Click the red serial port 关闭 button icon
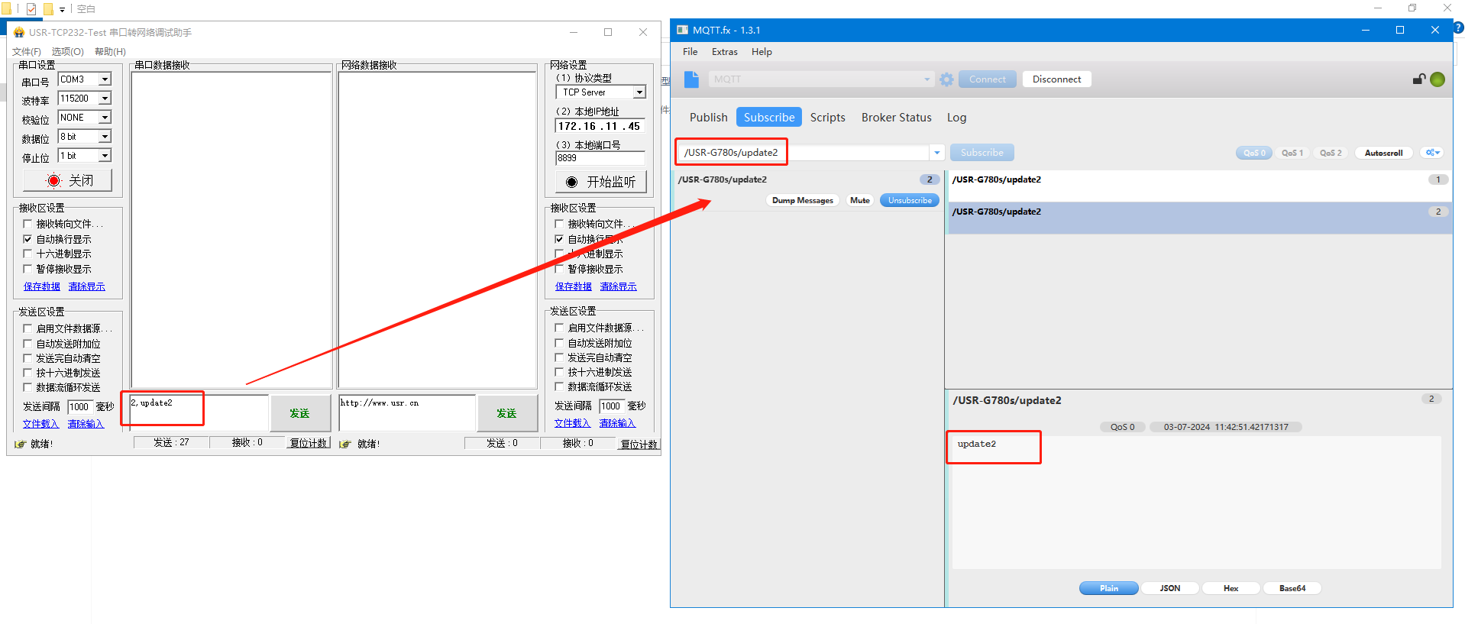This screenshot has height=624, width=1465. tap(54, 181)
